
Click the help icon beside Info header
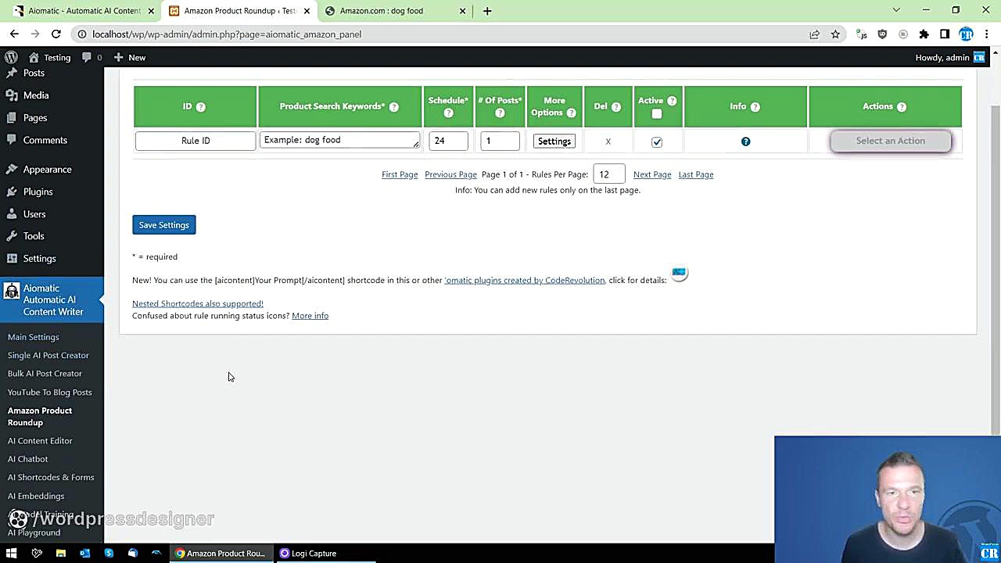[755, 106]
